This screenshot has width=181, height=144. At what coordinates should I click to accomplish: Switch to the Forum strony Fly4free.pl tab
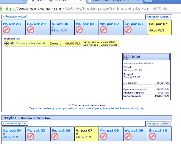(x=114, y=1)
